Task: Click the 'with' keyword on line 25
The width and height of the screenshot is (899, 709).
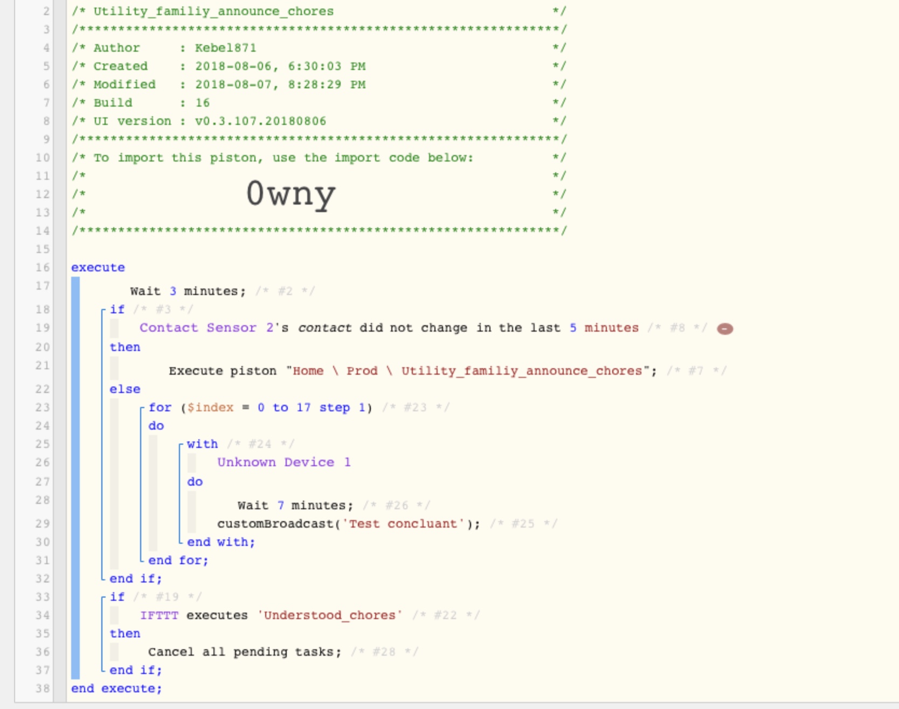Action: [203, 444]
